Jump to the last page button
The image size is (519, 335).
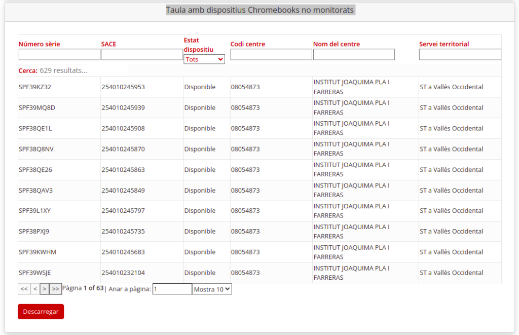coord(56,289)
